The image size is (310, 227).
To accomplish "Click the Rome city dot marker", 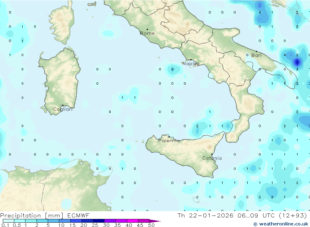I will pyautogui.click(x=147, y=29).
